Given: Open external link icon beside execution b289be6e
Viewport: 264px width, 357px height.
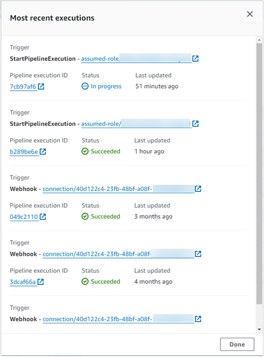Looking at the screenshot, I should [43, 152].
